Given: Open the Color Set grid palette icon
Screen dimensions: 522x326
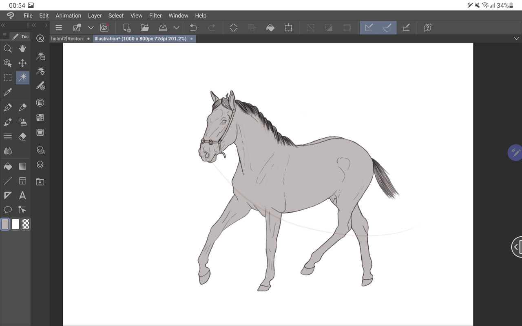Looking at the screenshot, I should tap(40, 118).
